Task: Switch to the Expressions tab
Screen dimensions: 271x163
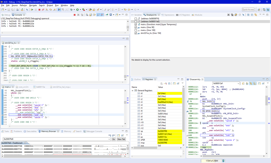Action: (168, 15)
